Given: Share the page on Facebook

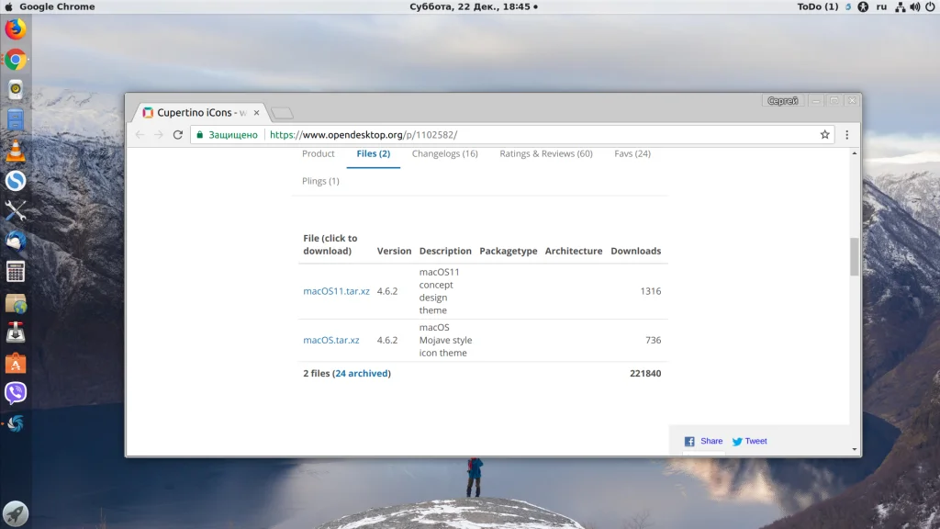Looking at the screenshot, I should [704, 442].
